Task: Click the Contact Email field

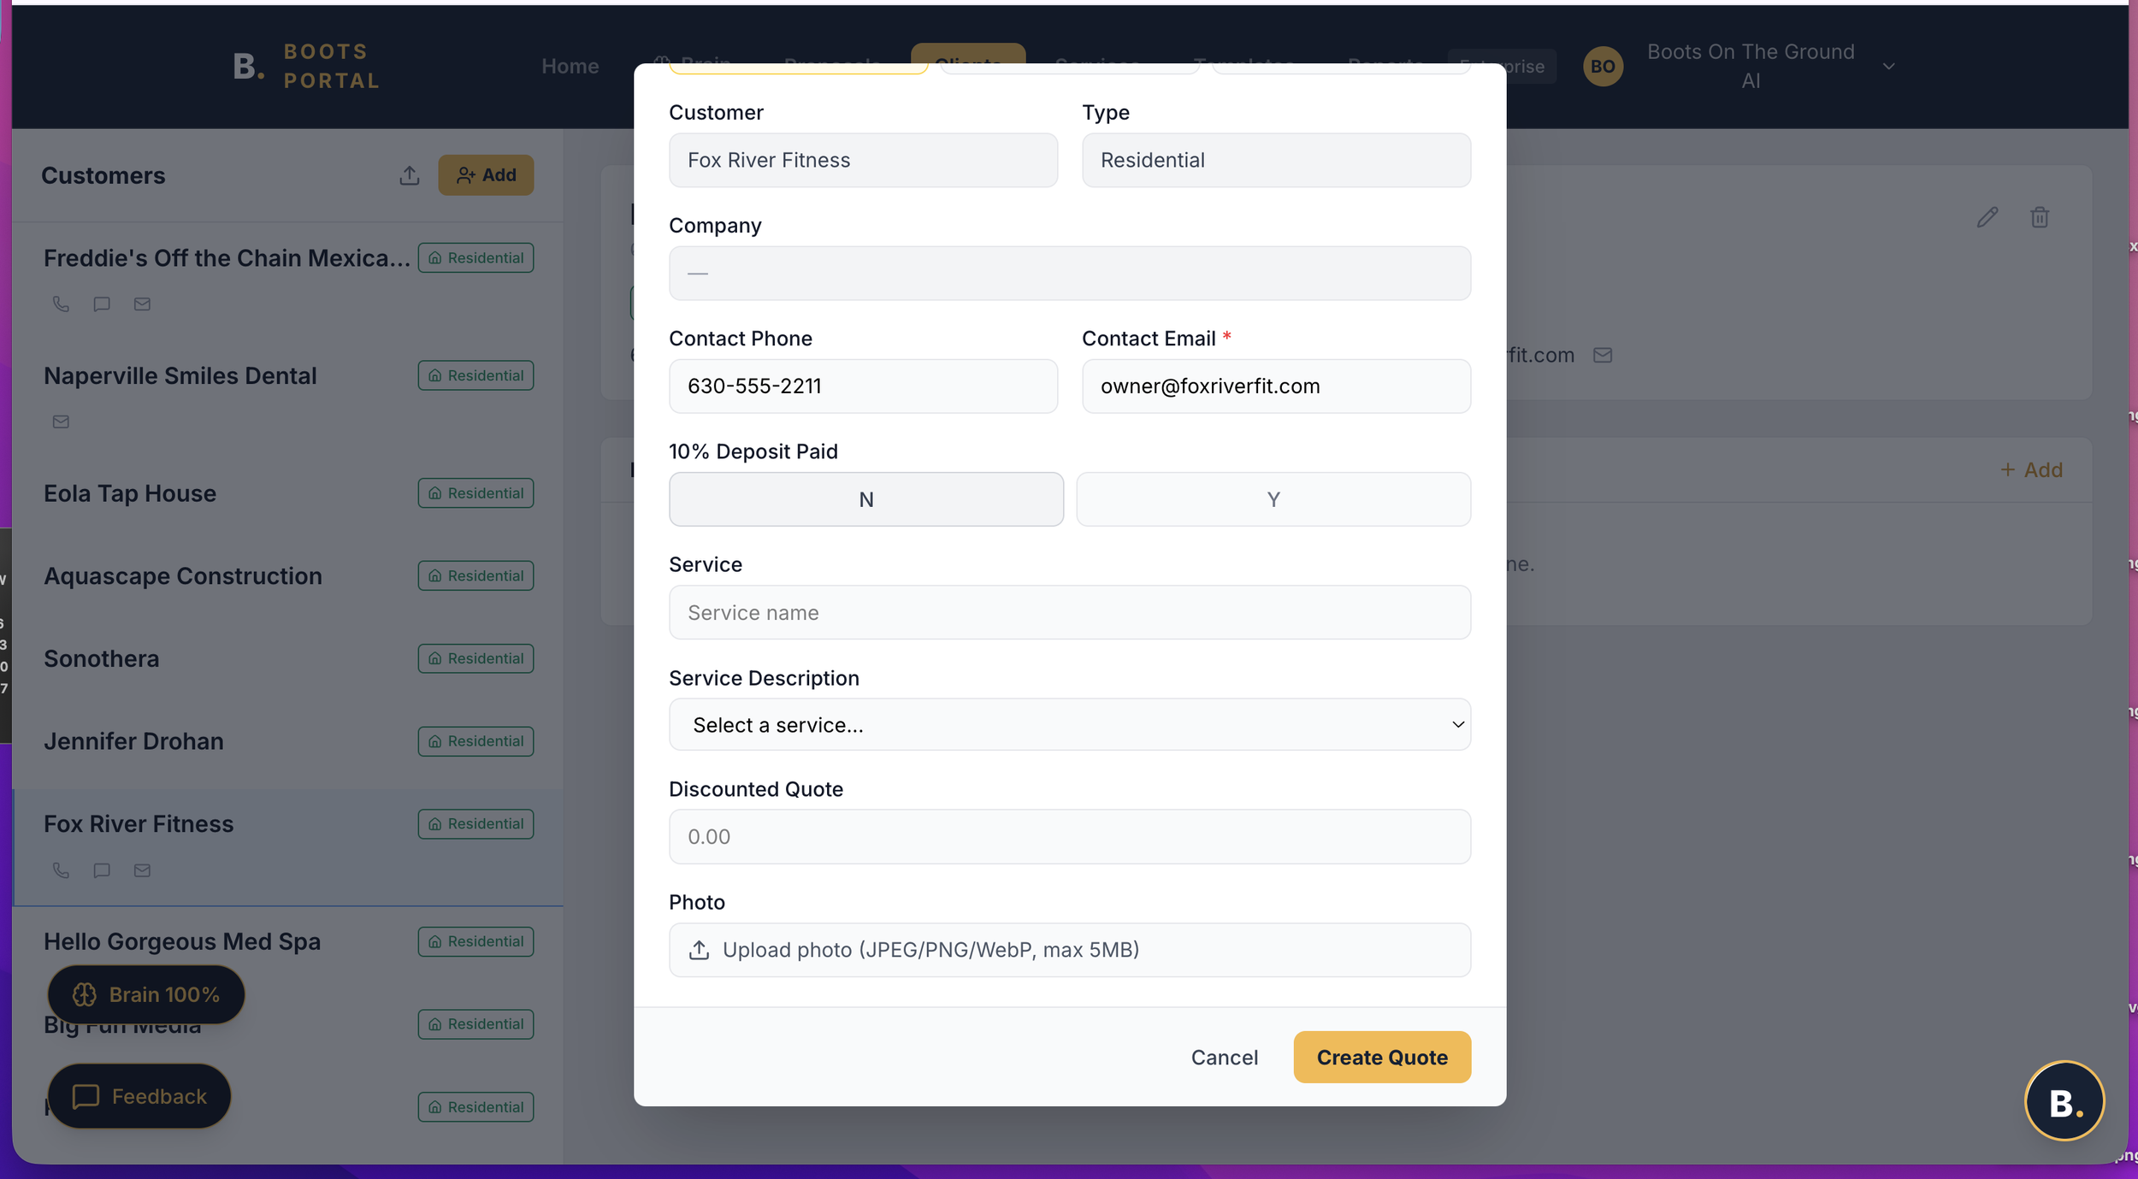Action: (x=1276, y=386)
